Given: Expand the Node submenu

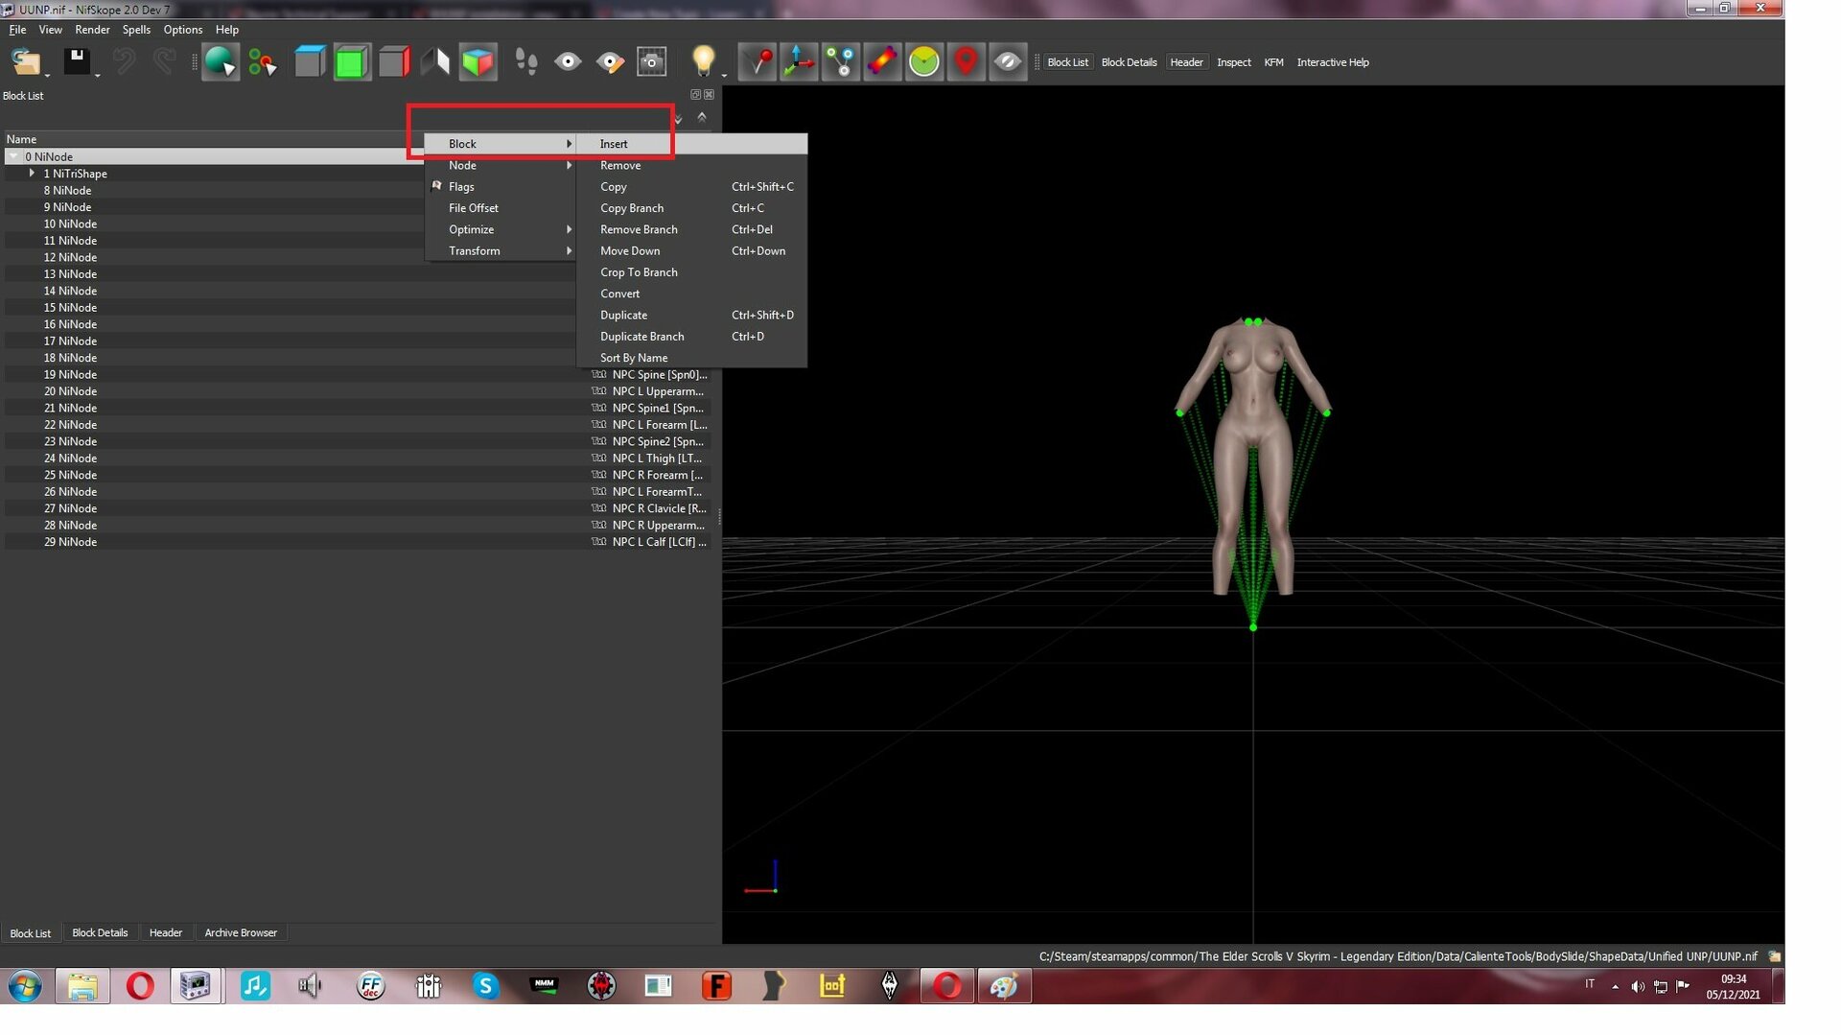Looking at the screenshot, I should pos(501,165).
